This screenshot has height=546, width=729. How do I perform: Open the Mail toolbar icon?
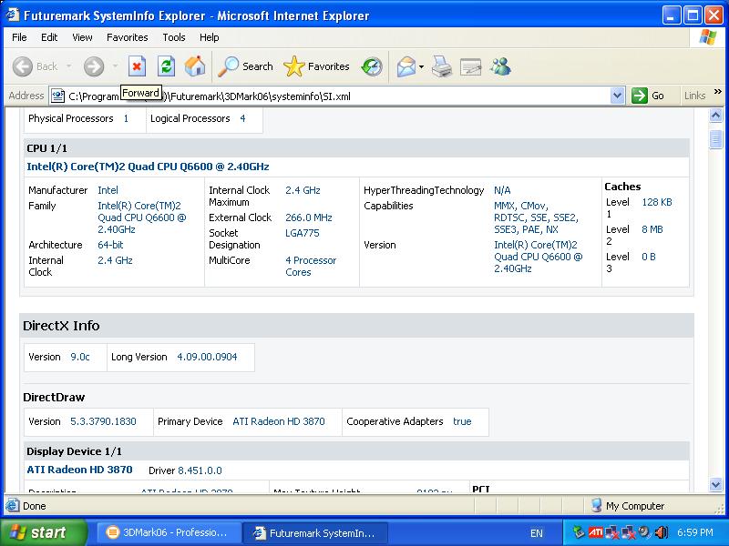[406, 66]
